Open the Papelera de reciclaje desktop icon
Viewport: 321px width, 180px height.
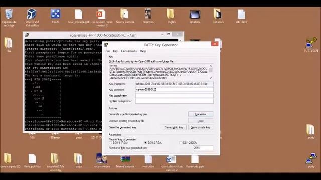click(x=9, y=14)
